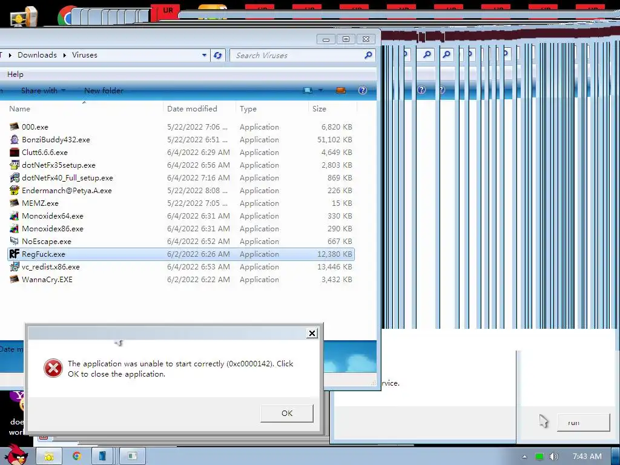Select the RegFuck.exe RF icon
This screenshot has width=620, height=465.
(15, 254)
